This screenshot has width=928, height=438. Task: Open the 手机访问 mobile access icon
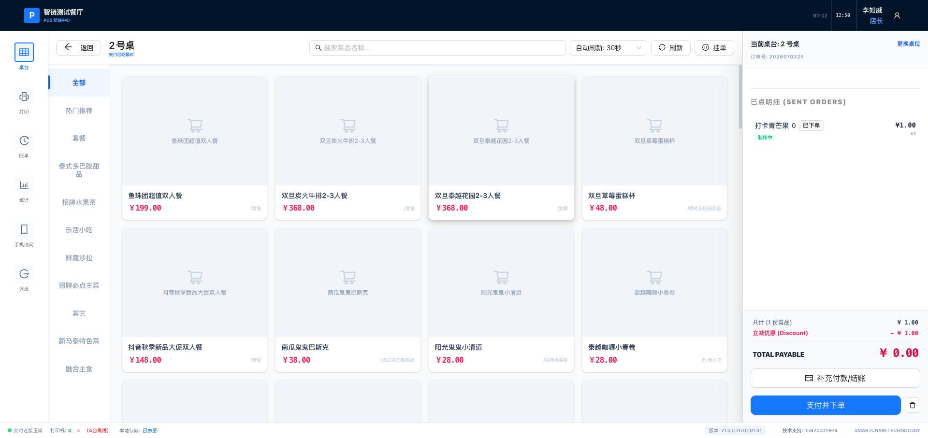tap(24, 229)
